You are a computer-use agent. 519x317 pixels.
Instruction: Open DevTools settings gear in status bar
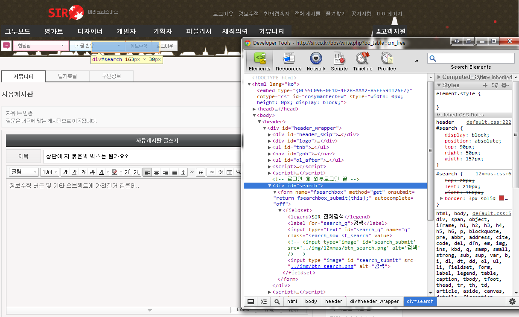click(512, 302)
